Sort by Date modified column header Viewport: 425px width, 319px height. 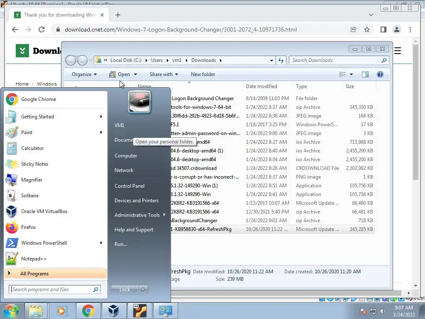[261, 86]
